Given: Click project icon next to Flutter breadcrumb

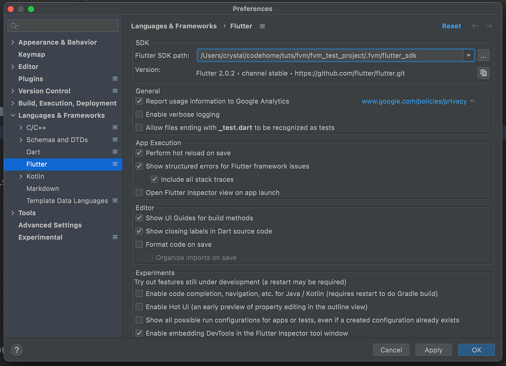Looking at the screenshot, I should coord(262,26).
